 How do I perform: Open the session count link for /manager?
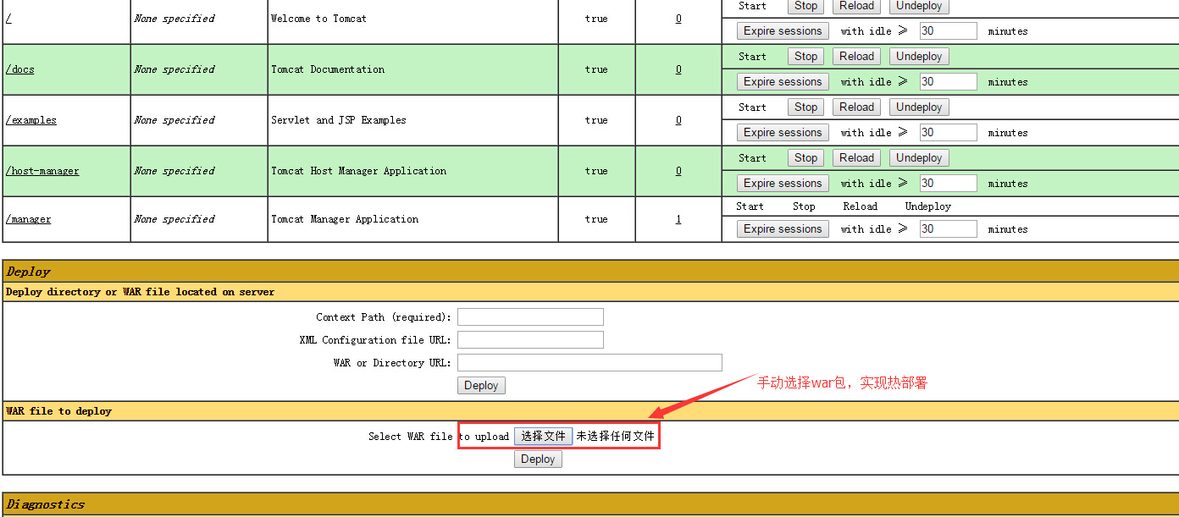(x=678, y=219)
